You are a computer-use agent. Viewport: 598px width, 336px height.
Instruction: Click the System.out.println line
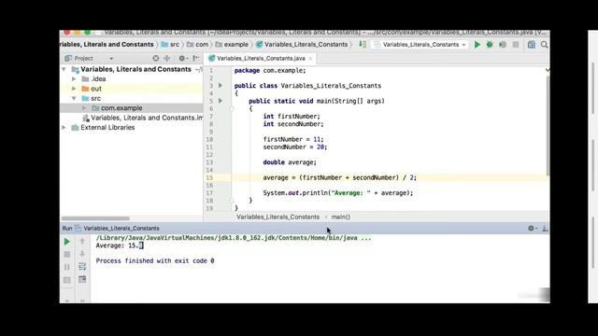[x=338, y=193]
